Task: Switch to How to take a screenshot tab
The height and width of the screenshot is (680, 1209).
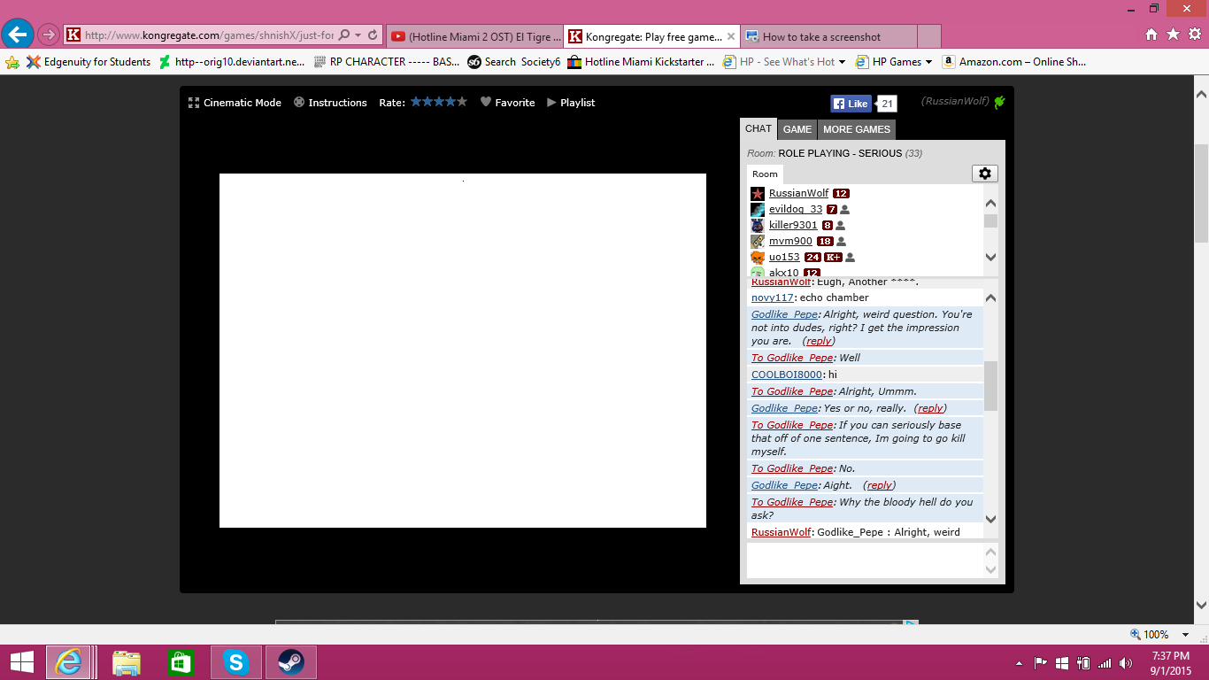Action: tap(828, 36)
